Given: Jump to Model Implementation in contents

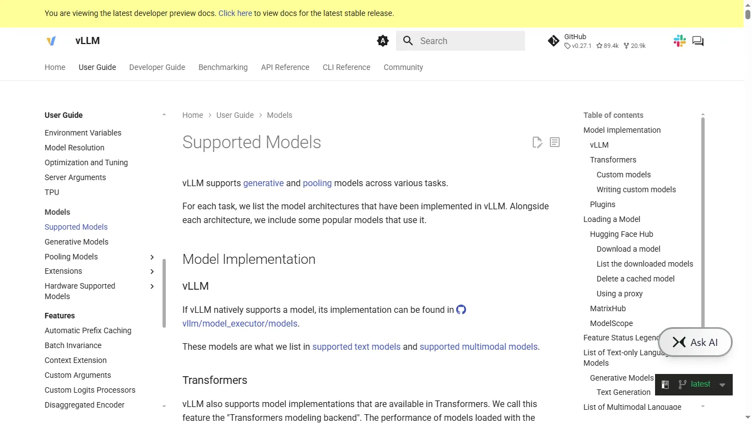Looking at the screenshot, I should (x=622, y=130).
